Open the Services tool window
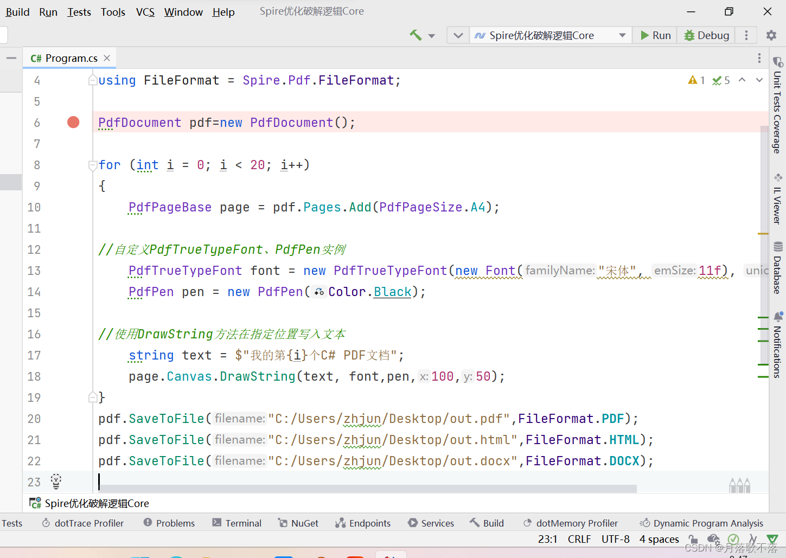The height and width of the screenshot is (558, 786). click(431, 523)
